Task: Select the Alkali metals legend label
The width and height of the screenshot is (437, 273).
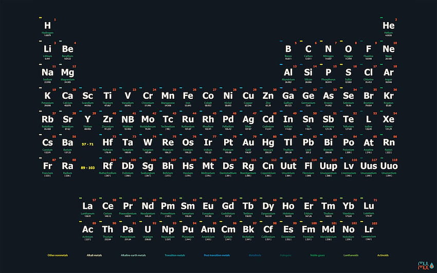Action: 94,255
